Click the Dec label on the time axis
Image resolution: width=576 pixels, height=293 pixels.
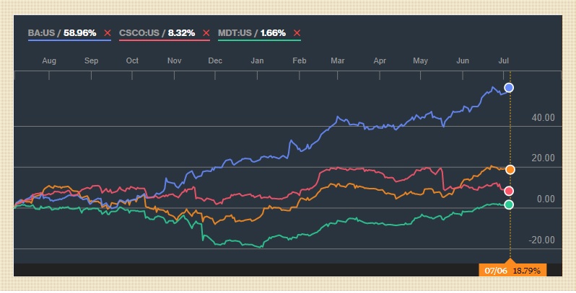coord(214,61)
